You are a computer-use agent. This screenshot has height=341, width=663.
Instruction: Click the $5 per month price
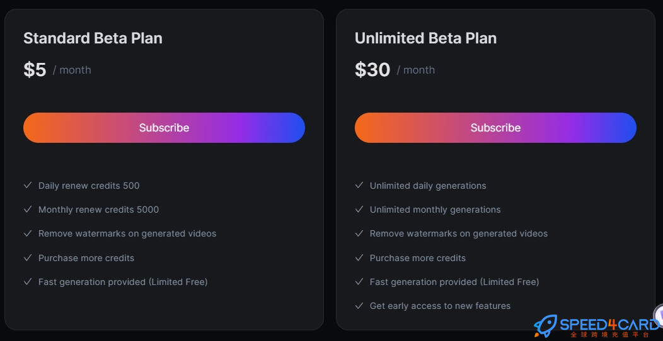[x=57, y=70]
